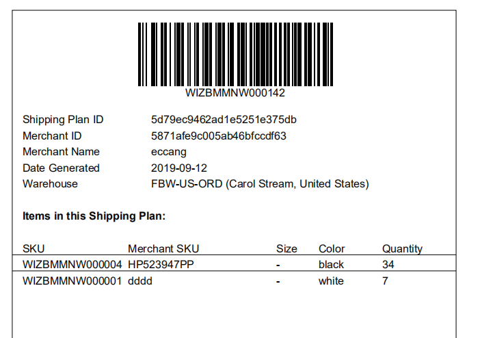This screenshot has width=480, height=338.
Task: Select the SKU WIZBMMNW000001 row
Action: point(234,279)
